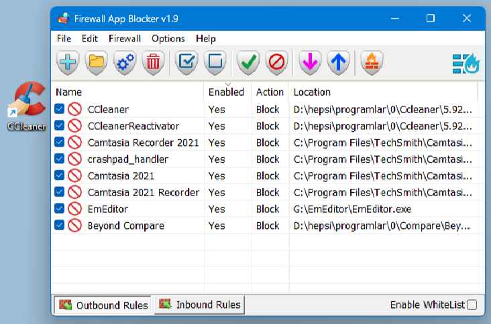The width and height of the screenshot is (491, 324).
Task: Click the green checkmark Allow icon
Action: pos(248,63)
